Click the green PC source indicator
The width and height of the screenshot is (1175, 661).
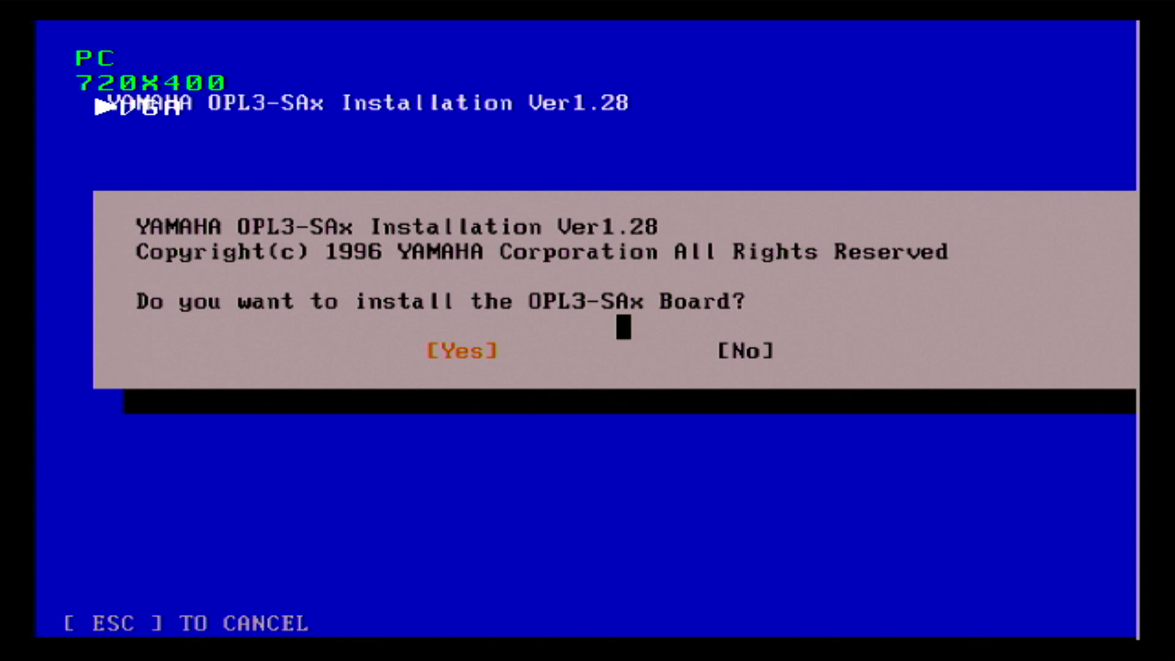pyautogui.click(x=95, y=58)
